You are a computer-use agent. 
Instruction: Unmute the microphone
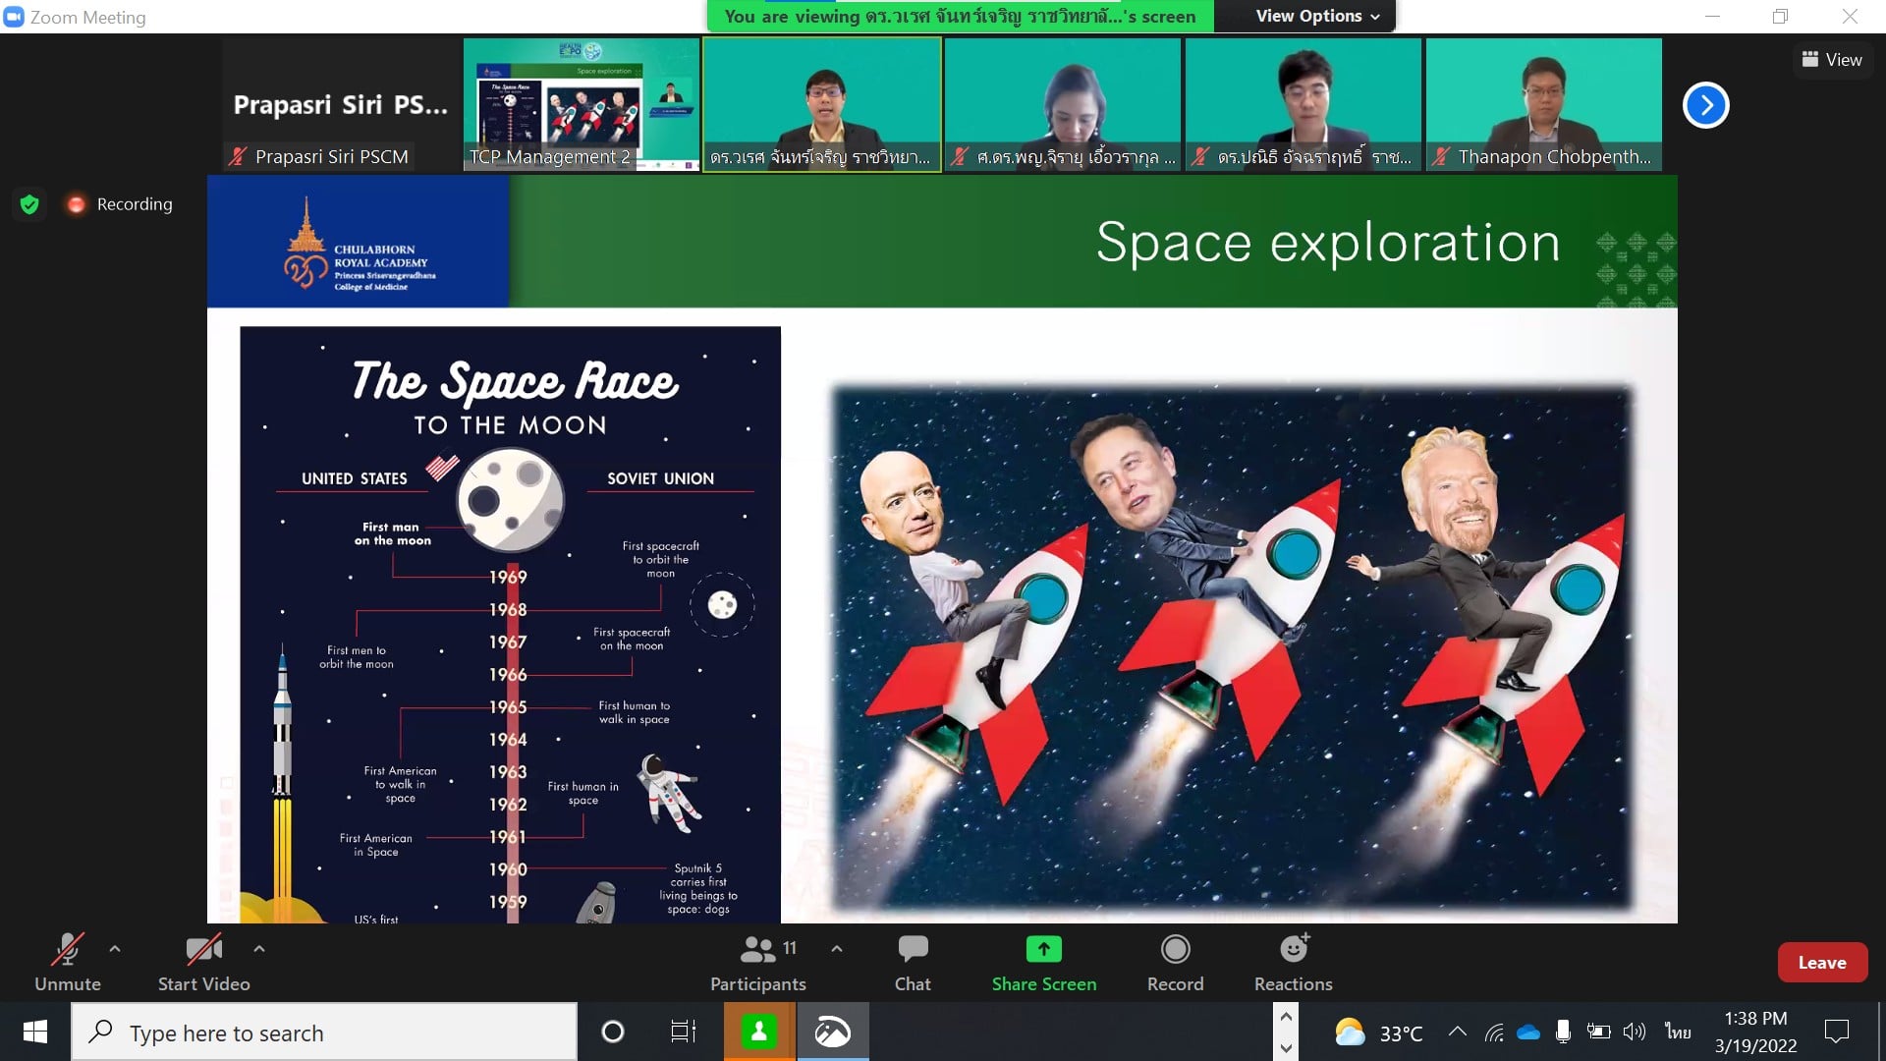coord(67,963)
